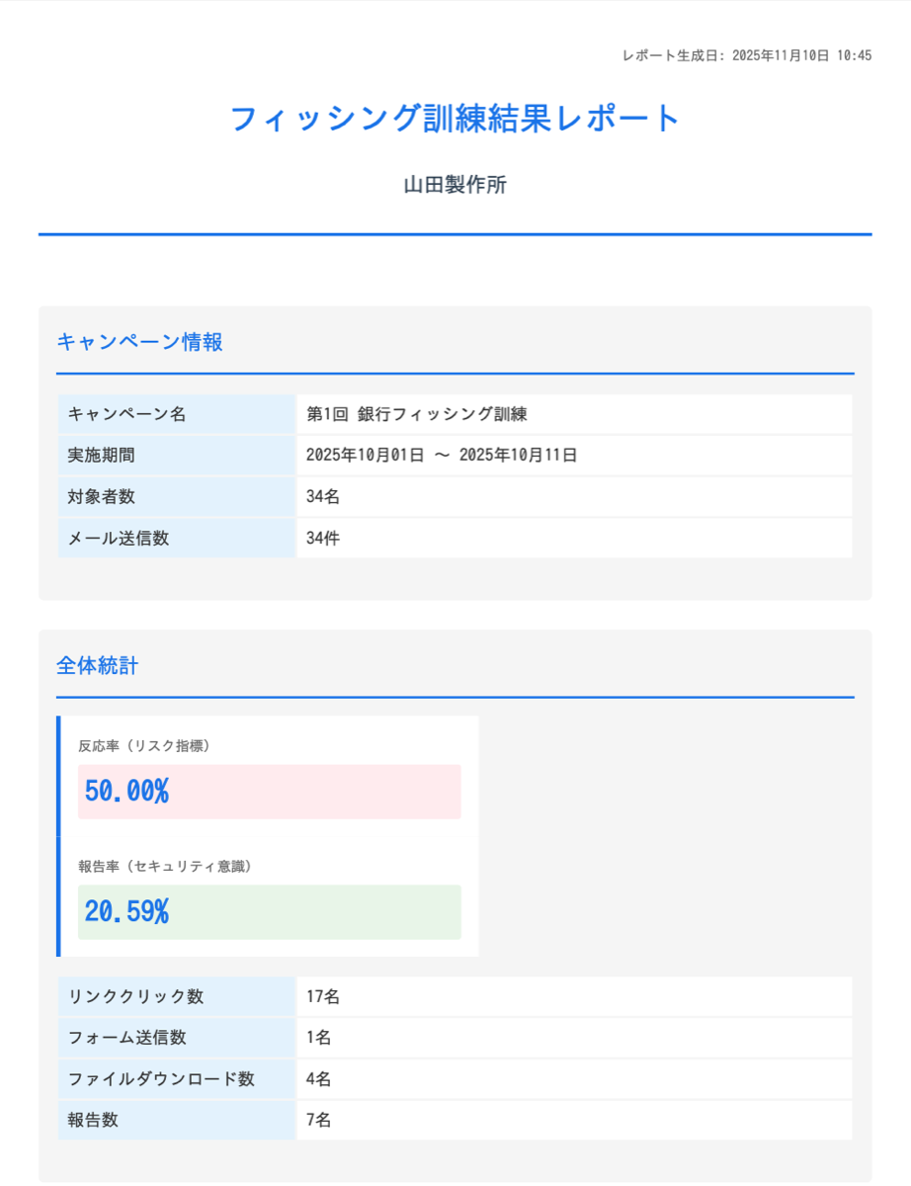Click the フィッシング訓練結果レポート title
911x1186 pixels.
455,117
